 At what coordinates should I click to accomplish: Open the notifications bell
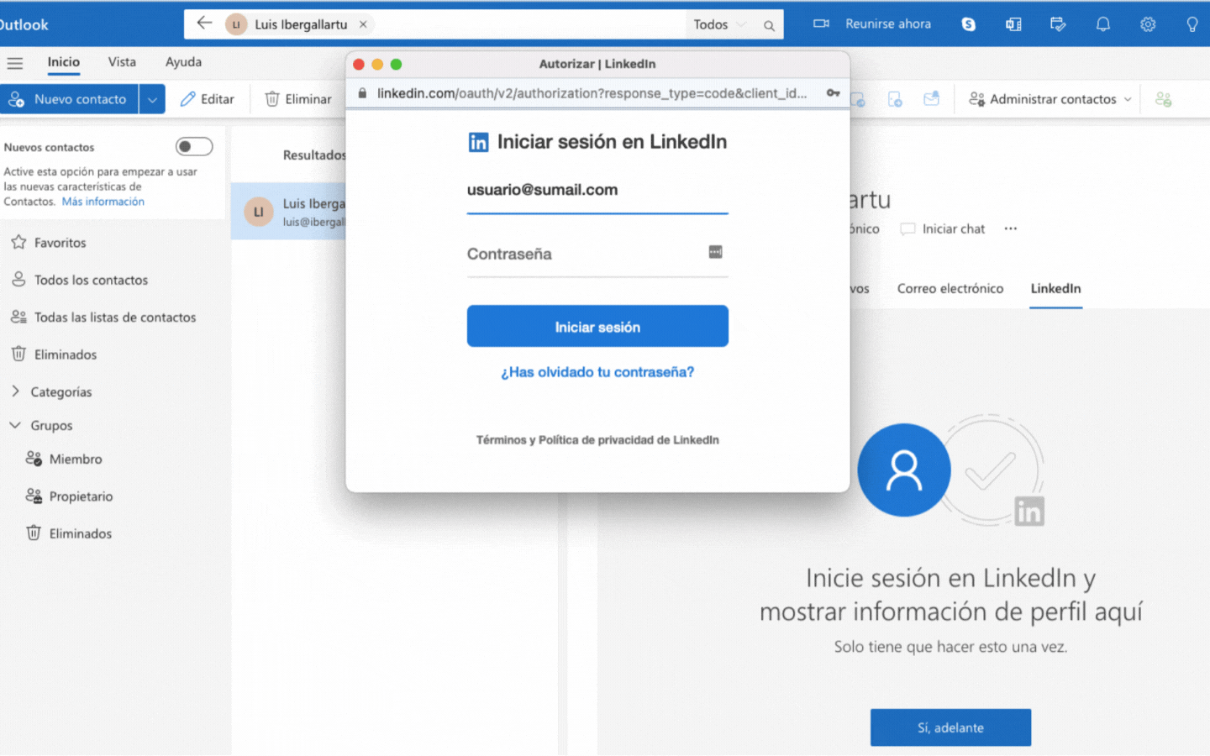pos(1102,24)
